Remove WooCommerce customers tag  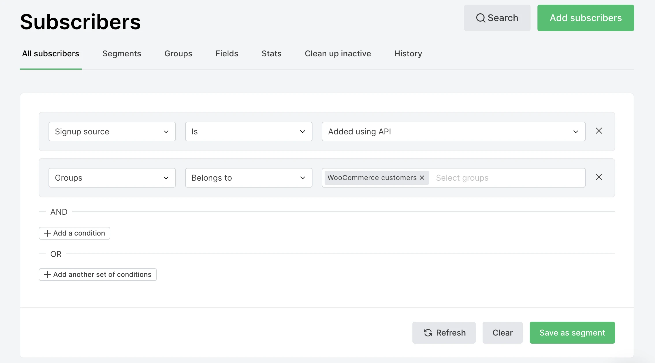[x=422, y=178]
